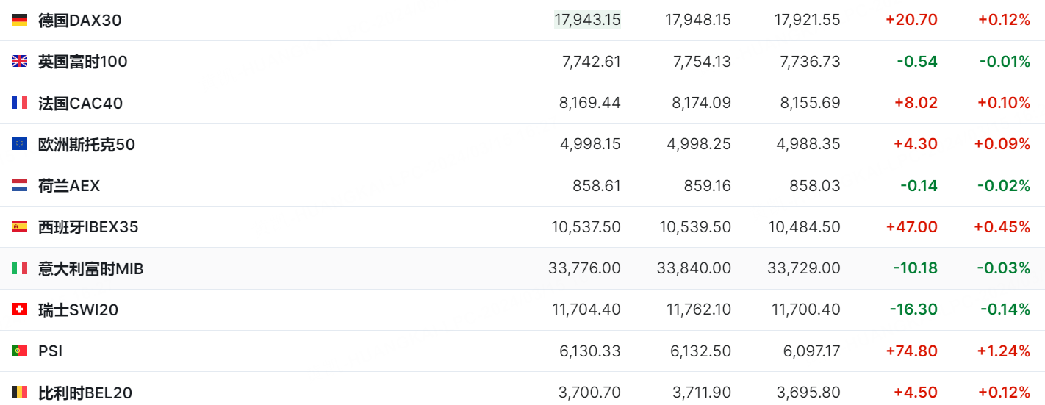Click the Belgian flag icon
Image resolution: width=1045 pixels, height=405 pixels.
point(19,393)
